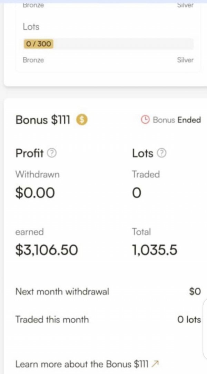Click the Profit section heading
The image size is (207, 374).
[x=30, y=153]
